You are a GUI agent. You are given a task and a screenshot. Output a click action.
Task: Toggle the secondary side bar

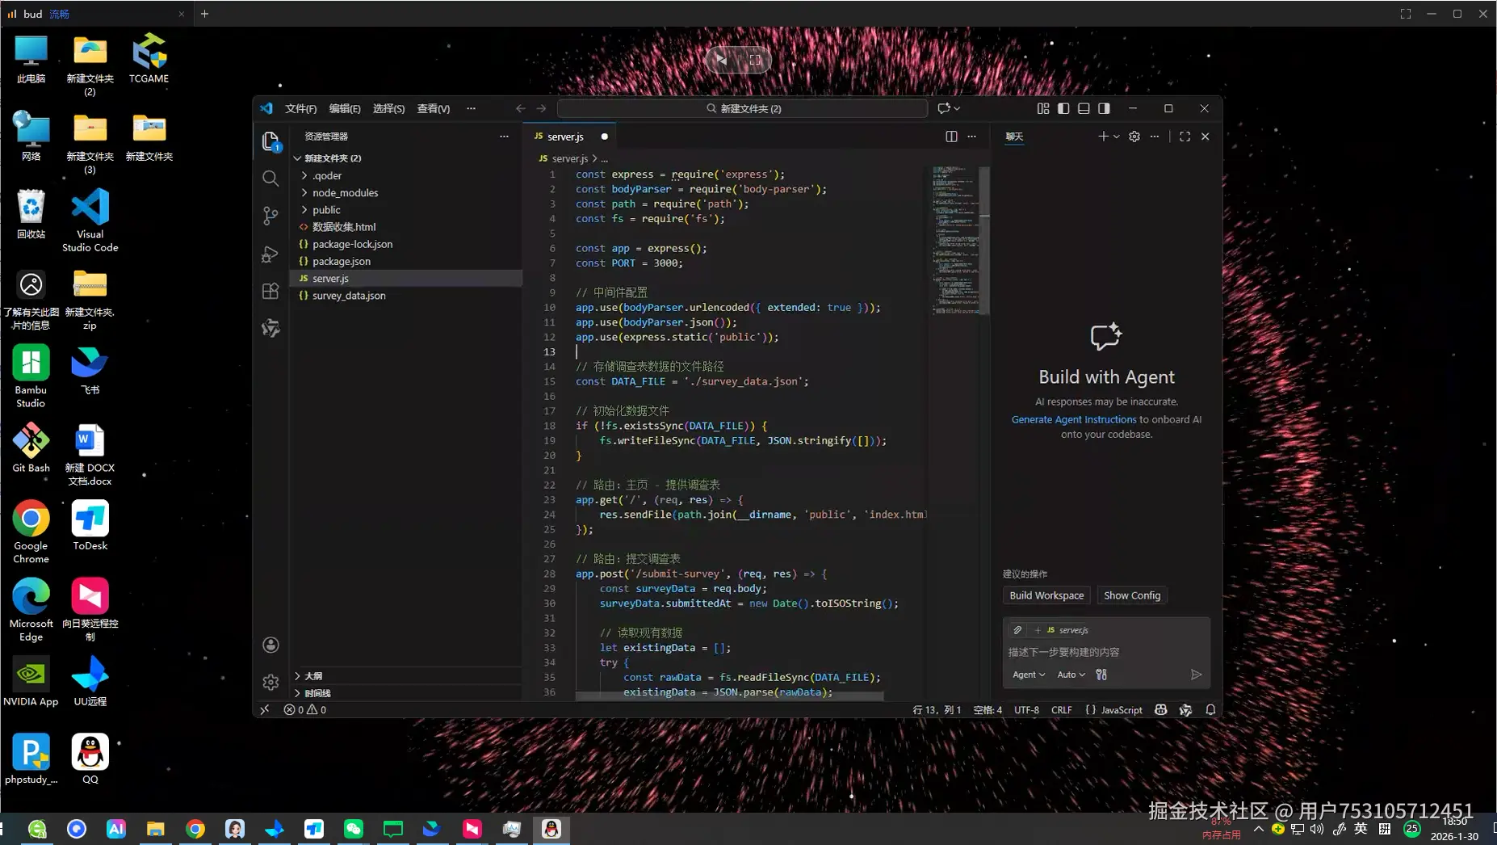(1104, 108)
